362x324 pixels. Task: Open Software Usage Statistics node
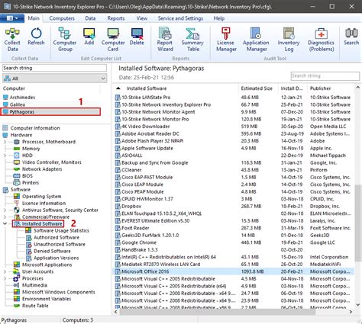click(x=61, y=231)
